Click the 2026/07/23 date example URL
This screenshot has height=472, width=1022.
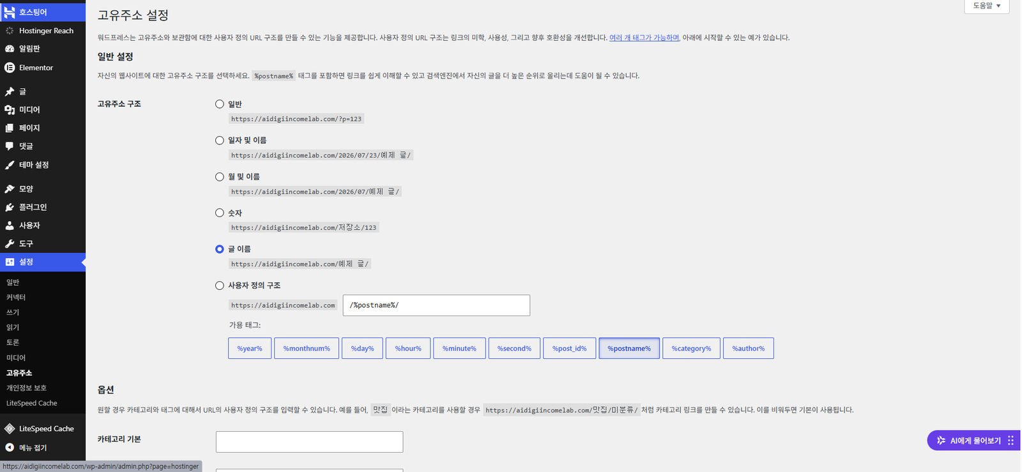[x=321, y=155]
